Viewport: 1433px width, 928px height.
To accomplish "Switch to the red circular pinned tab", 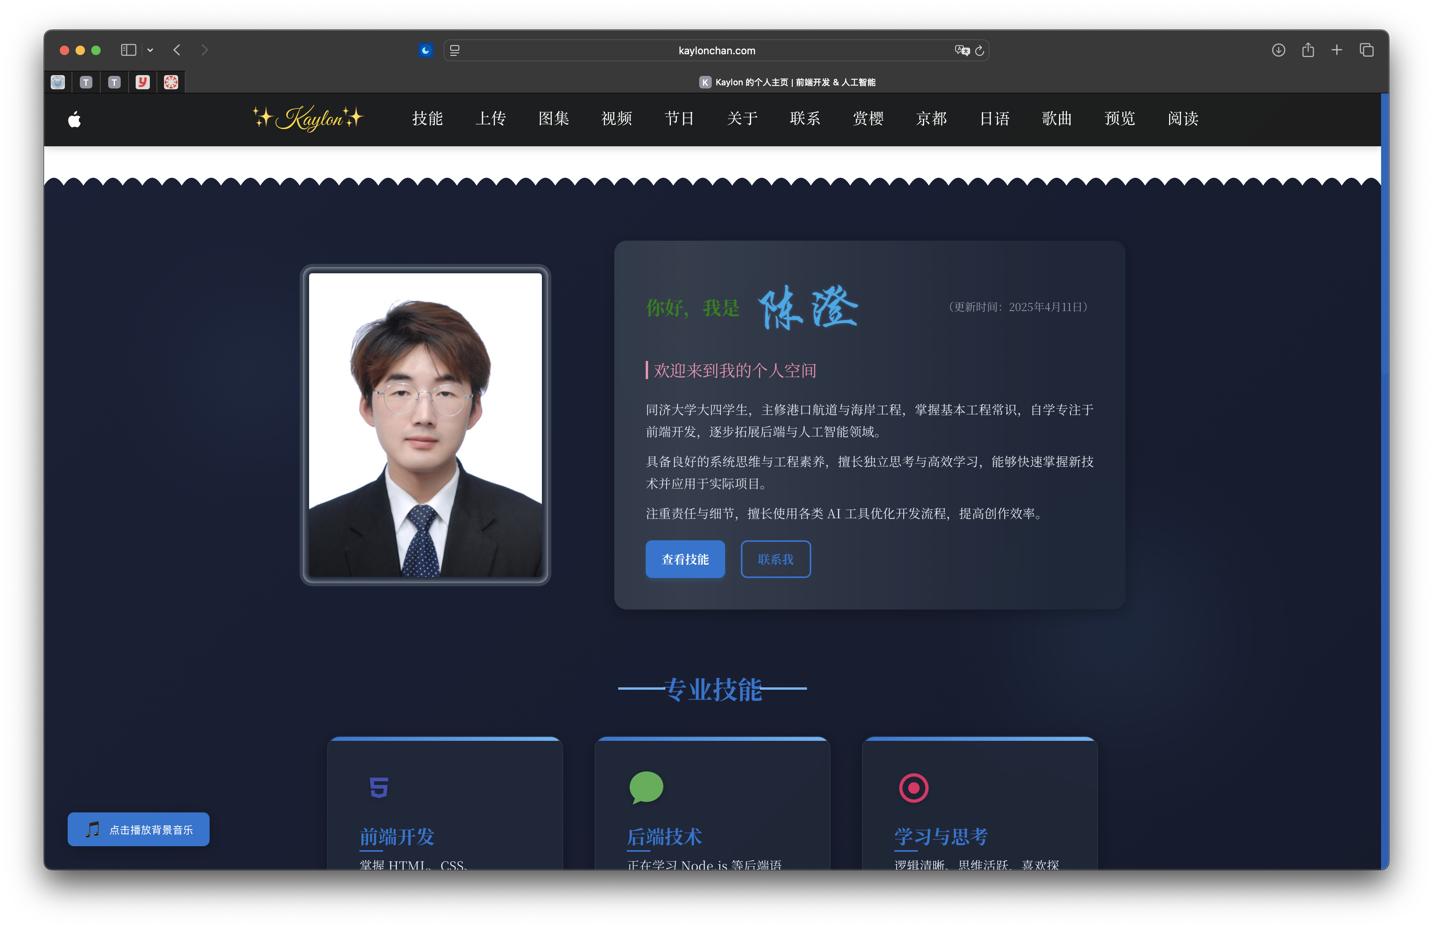I will pyautogui.click(x=171, y=82).
